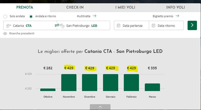Open the Ricerche precedenti link
The height and width of the screenshot is (110, 201).
pyautogui.click(x=22, y=33)
